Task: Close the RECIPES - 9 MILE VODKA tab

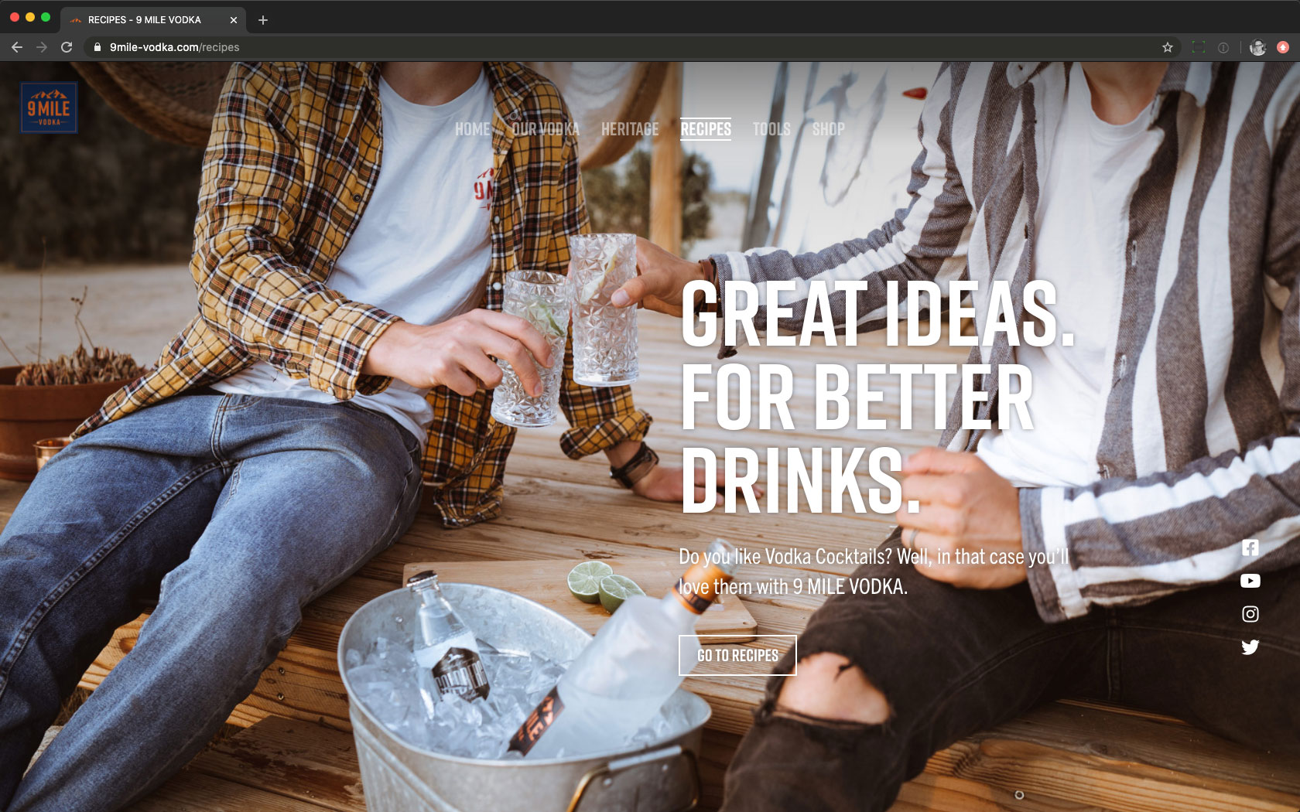Action: pyautogui.click(x=234, y=20)
